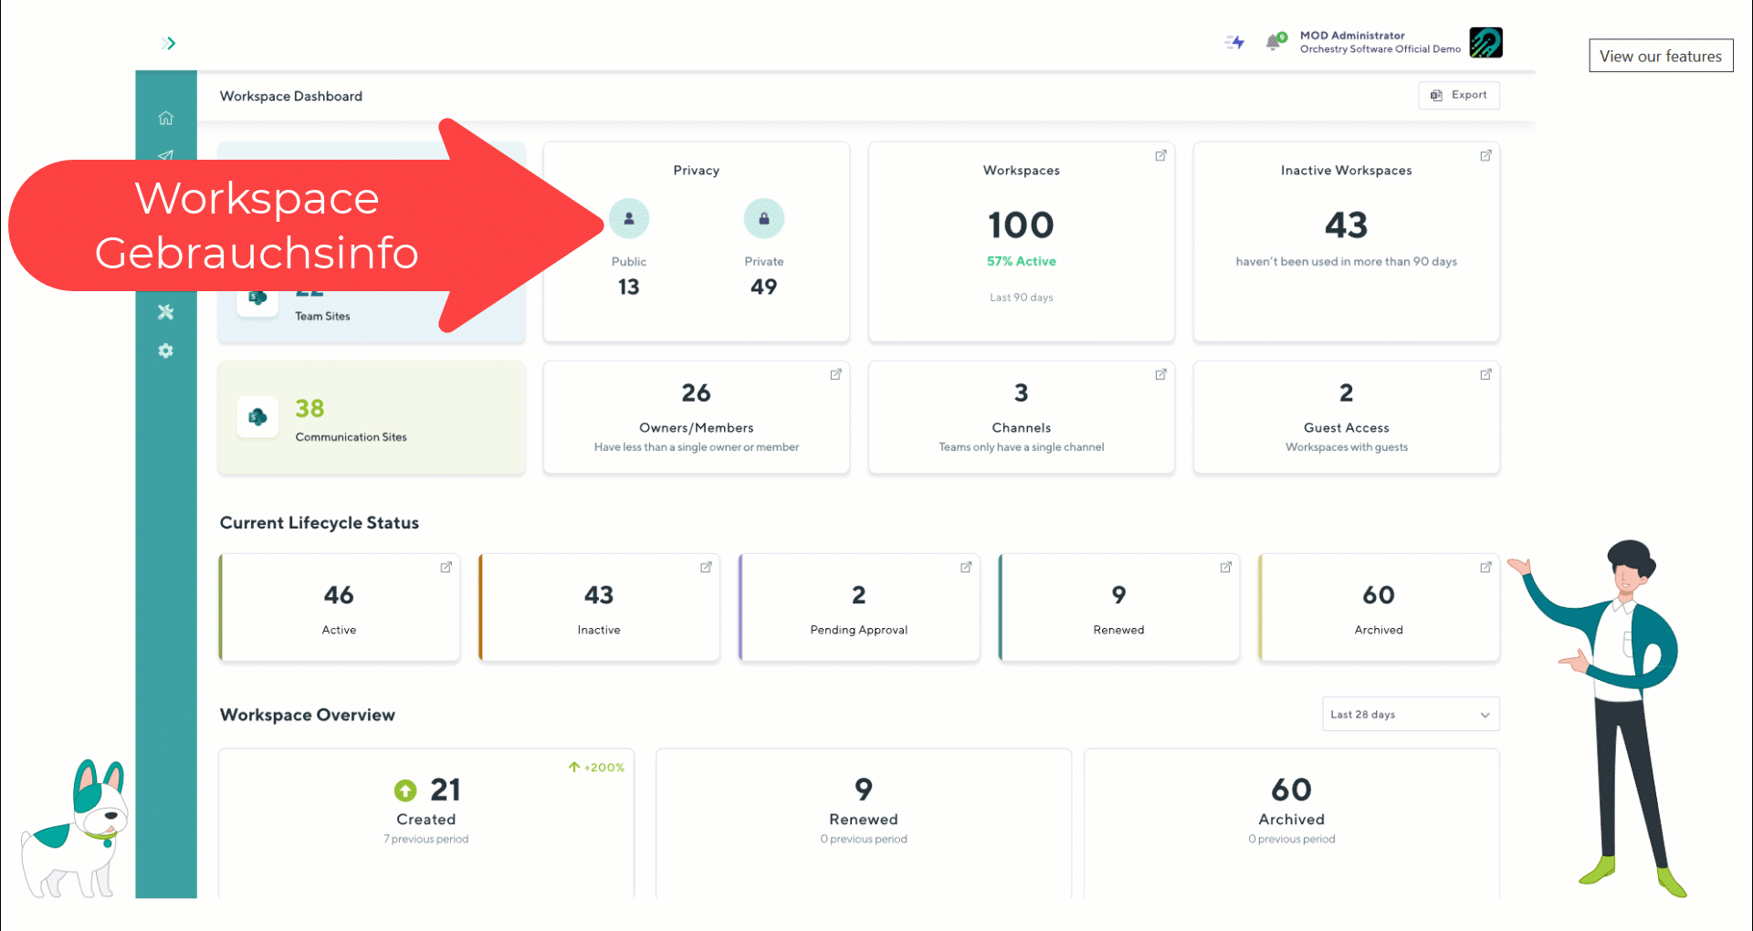Open Inactive Workspaces card external link icon
The image size is (1753, 931).
point(1485,156)
